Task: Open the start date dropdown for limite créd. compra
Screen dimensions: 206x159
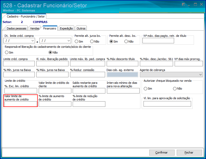Action: [x=33, y=41]
